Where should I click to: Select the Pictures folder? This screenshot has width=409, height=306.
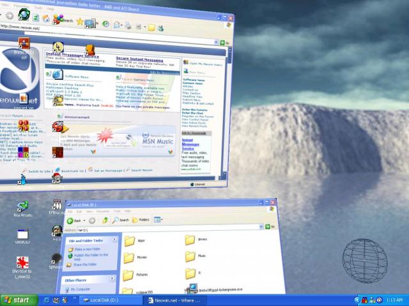[x=135, y=275]
